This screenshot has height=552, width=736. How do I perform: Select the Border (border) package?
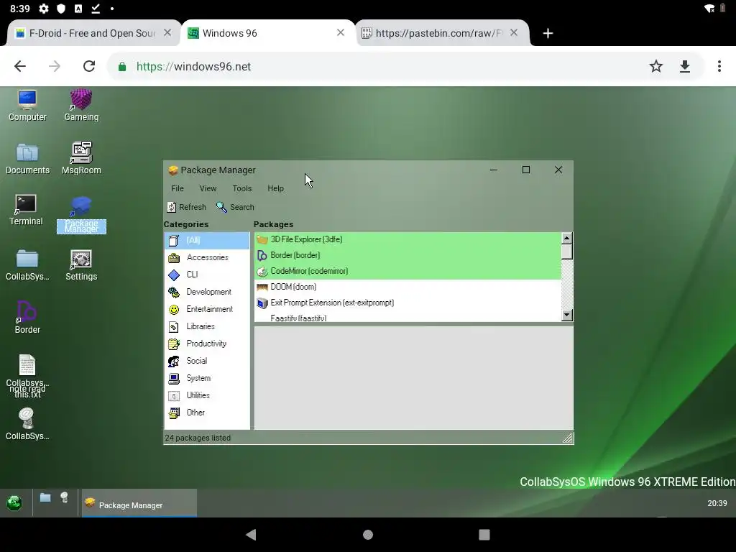point(408,255)
